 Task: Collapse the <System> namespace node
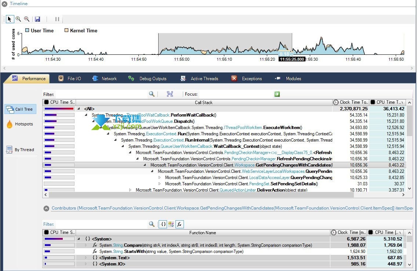point(79,239)
